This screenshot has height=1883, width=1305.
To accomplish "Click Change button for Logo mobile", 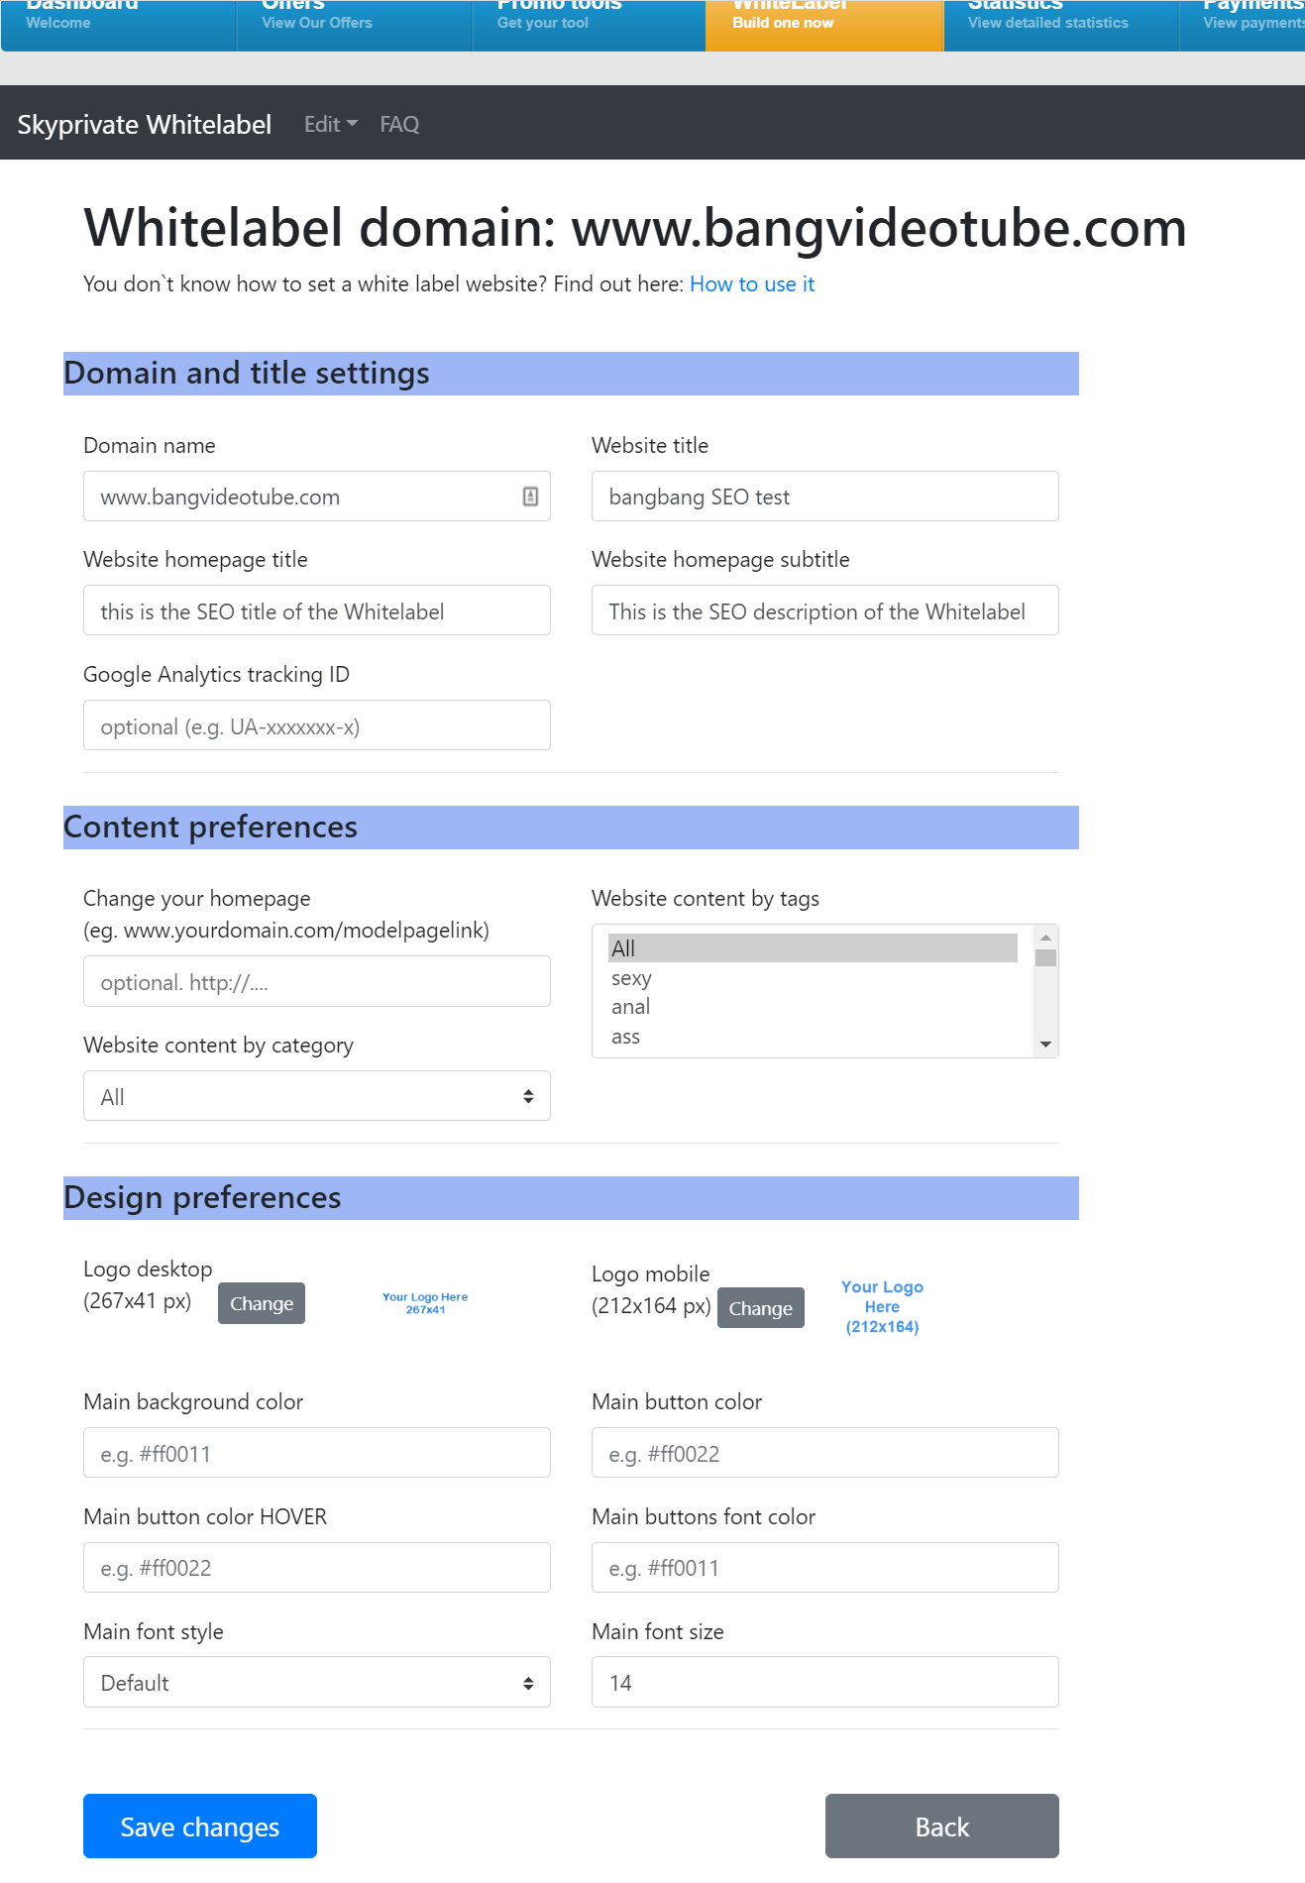I will pyautogui.click(x=761, y=1308).
